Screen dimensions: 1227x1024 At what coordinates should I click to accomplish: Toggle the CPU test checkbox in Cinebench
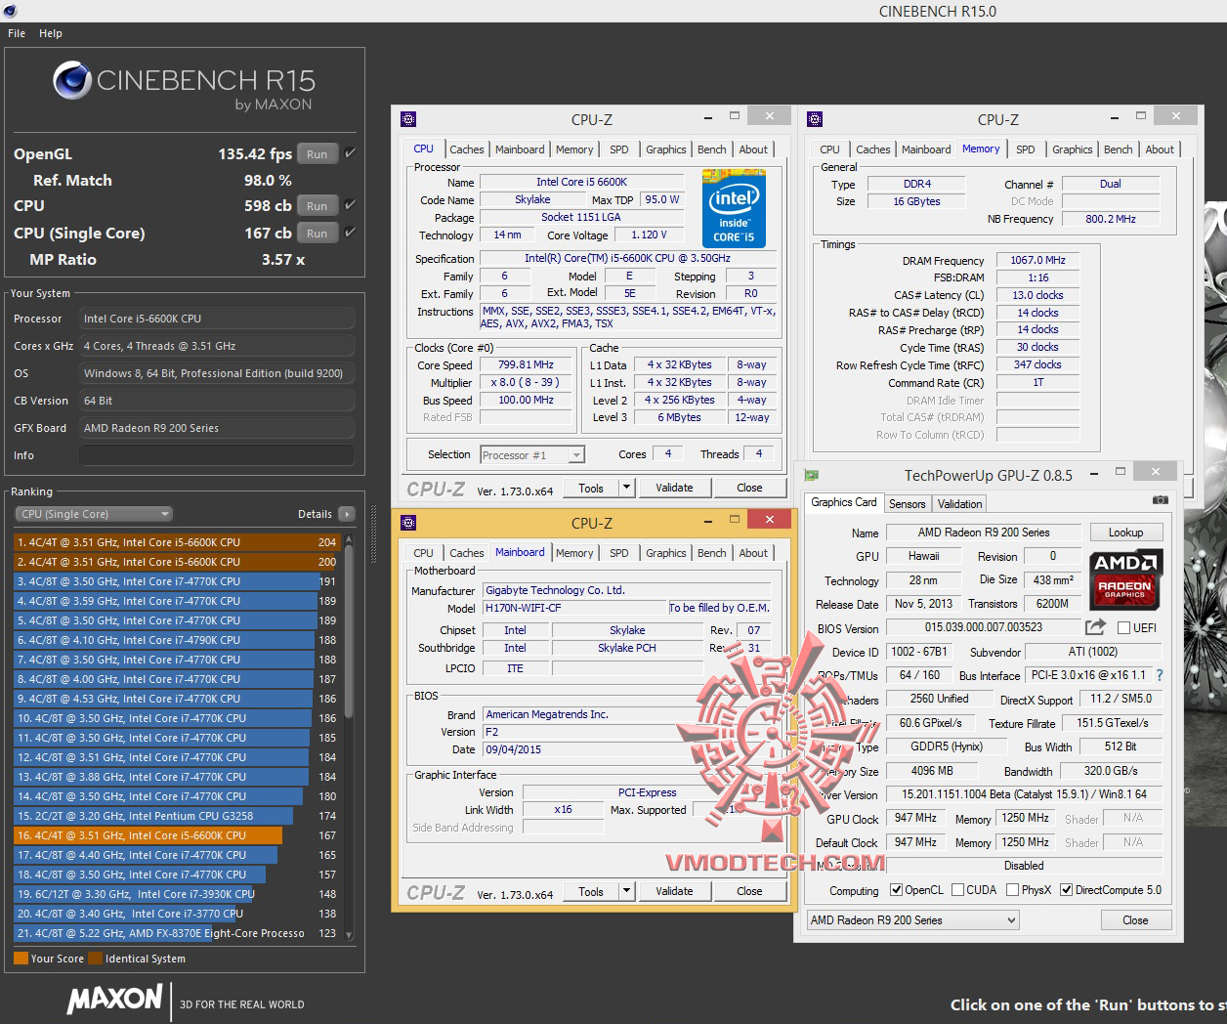[350, 204]
